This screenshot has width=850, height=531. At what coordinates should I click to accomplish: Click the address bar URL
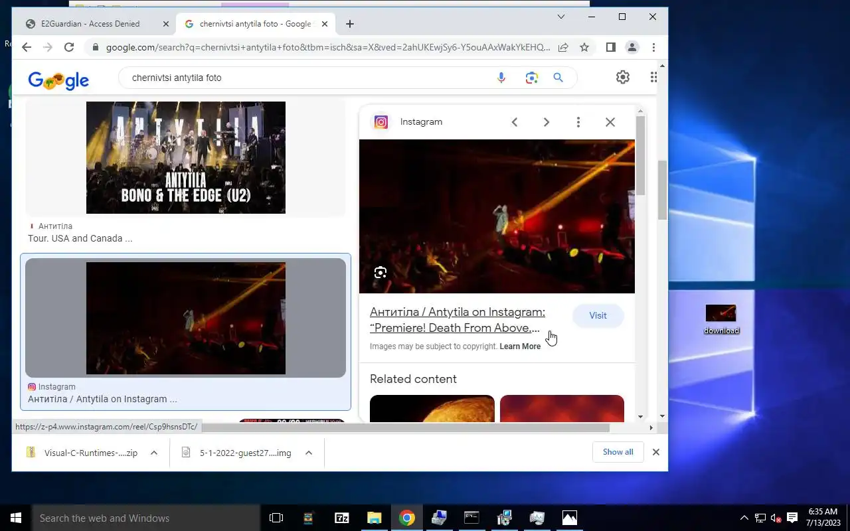tap(328, 47)
